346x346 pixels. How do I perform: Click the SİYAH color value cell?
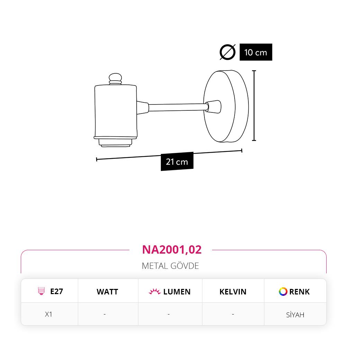[295, 315]
